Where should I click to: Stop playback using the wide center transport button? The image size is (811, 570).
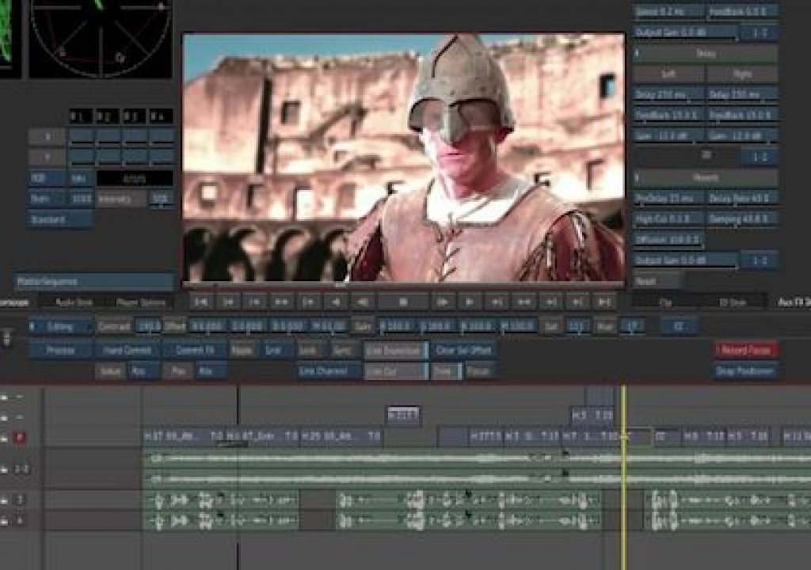tap(402, 302)
